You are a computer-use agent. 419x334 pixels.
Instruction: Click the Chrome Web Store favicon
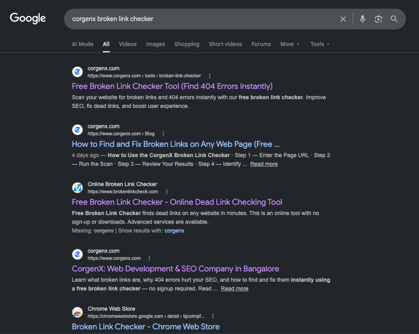77,312
